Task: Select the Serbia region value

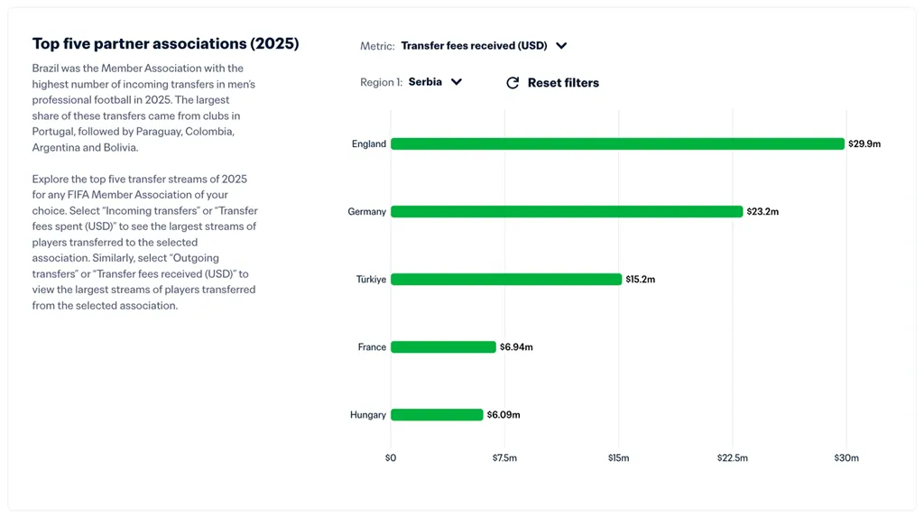Action: click(x=425, y=82)
